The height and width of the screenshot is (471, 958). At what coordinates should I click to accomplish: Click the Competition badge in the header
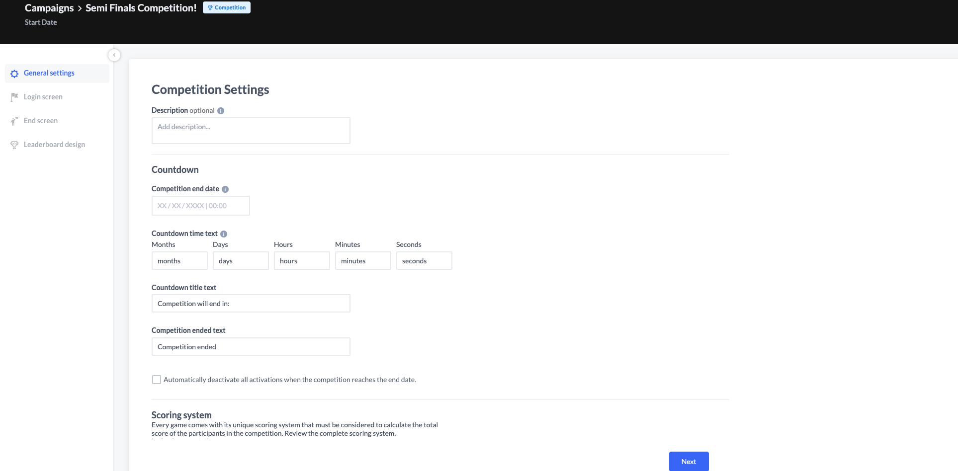click(227, 7)
